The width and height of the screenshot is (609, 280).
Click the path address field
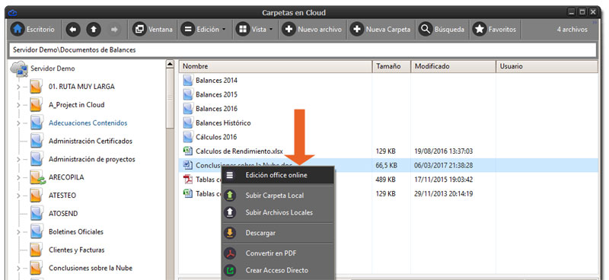coord(302,50)
